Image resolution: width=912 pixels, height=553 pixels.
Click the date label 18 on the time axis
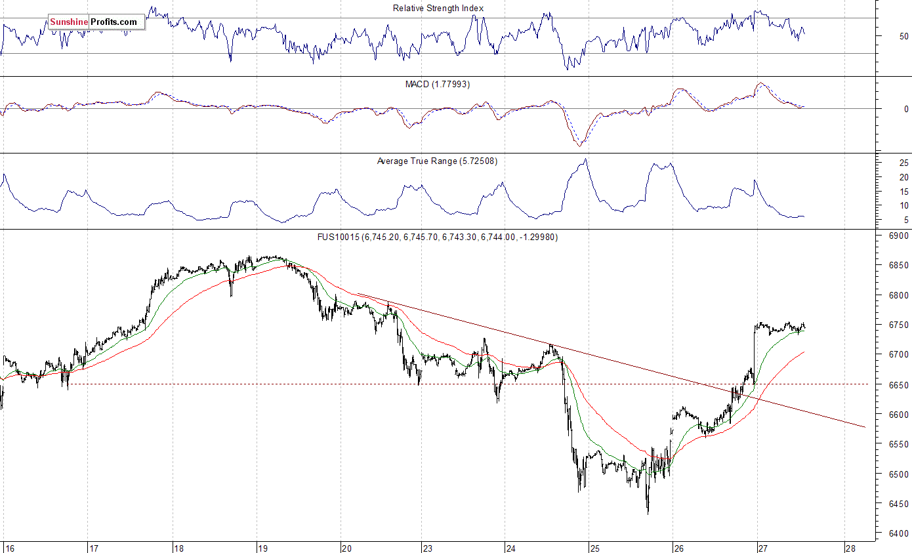pos(178,548)
